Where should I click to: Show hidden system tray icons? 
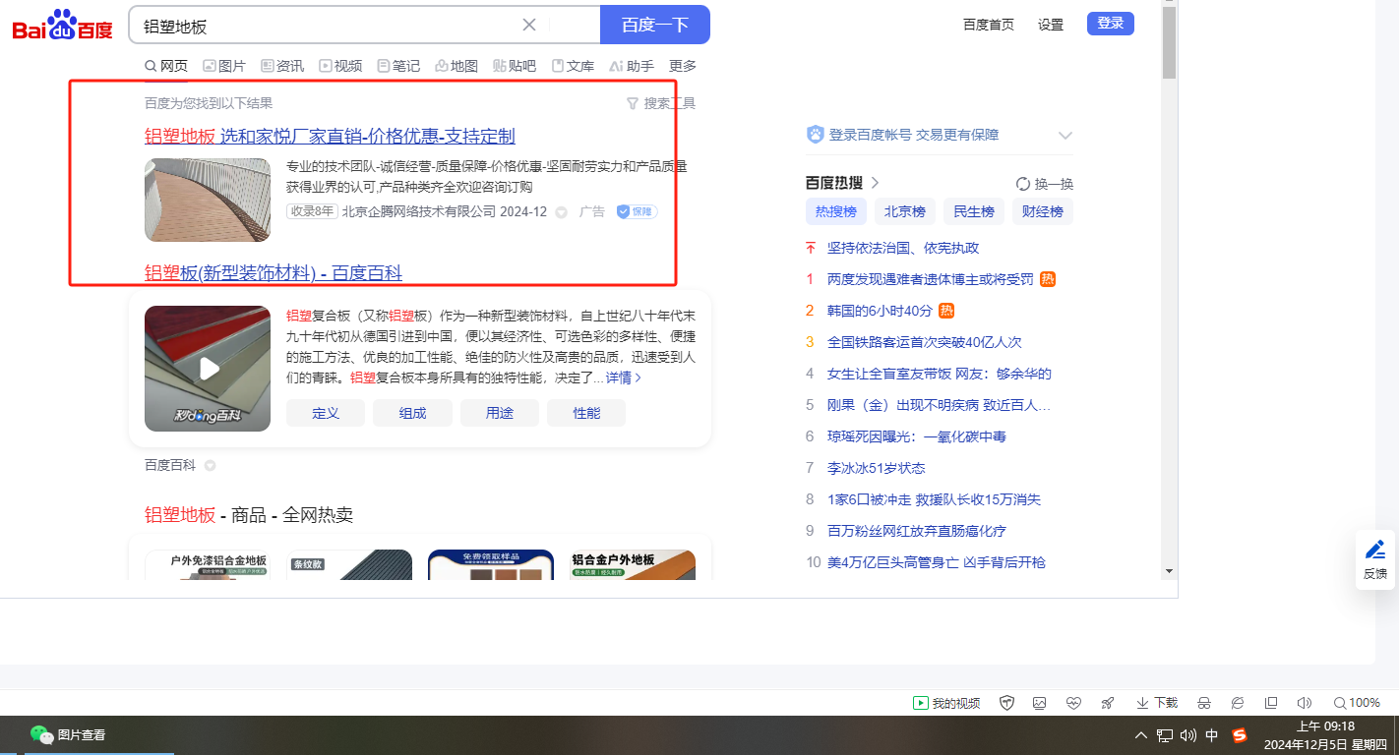pos(1141,735)
